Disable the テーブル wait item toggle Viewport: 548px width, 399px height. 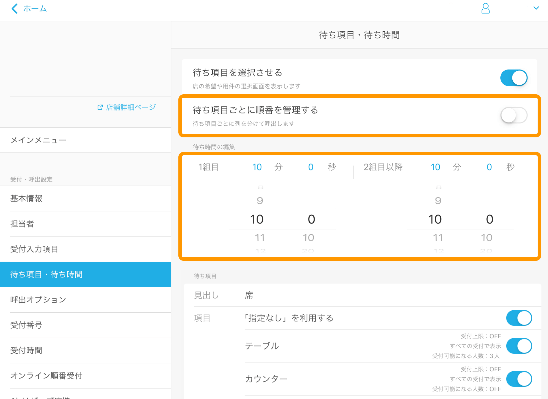pyautogui.click(x=519, y=346)
